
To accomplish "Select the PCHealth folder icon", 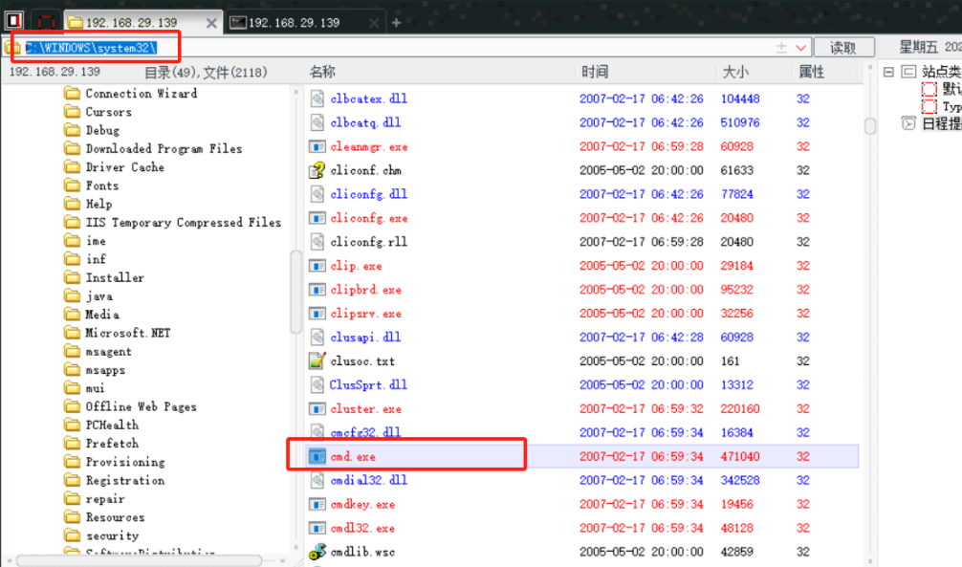I will coord(73,425).
